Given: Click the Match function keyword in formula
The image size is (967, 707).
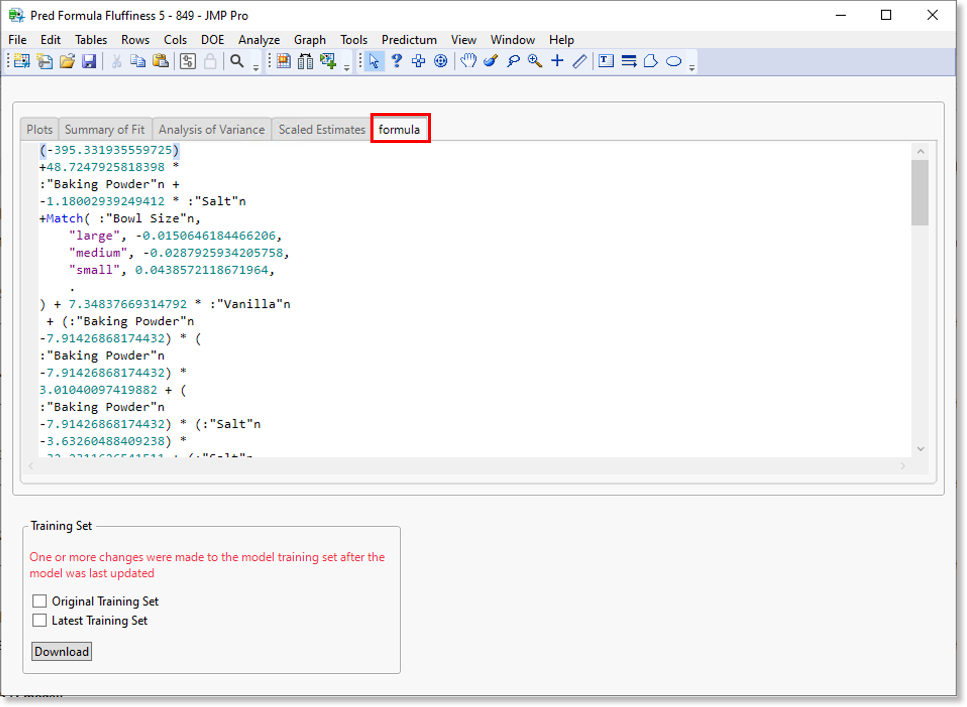Looking at the screenshot, I should click(x=64, y=218).
